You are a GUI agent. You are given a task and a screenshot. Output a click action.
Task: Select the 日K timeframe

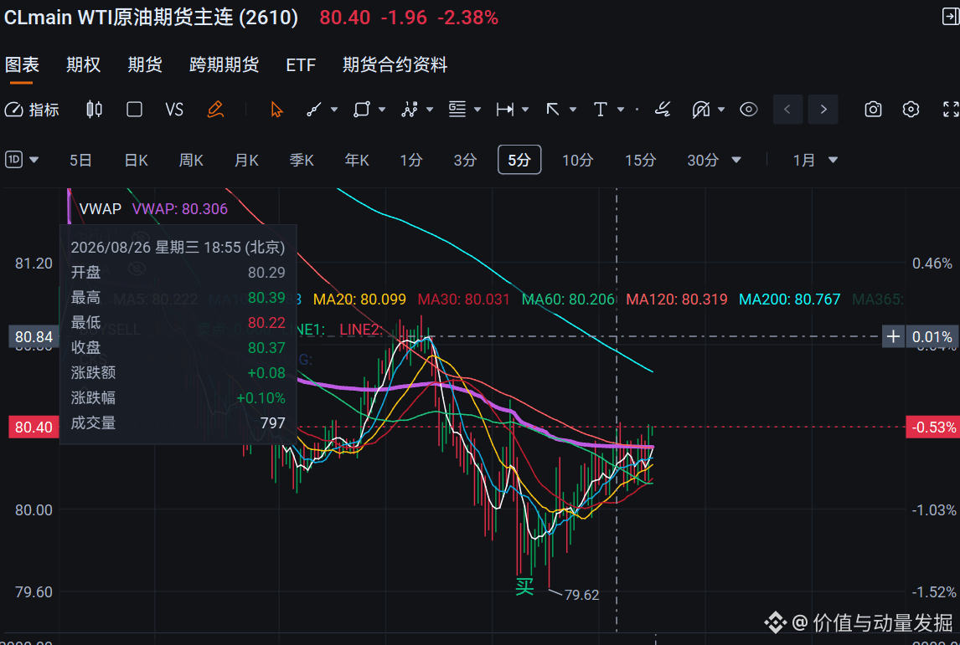(x=136, y=160)
